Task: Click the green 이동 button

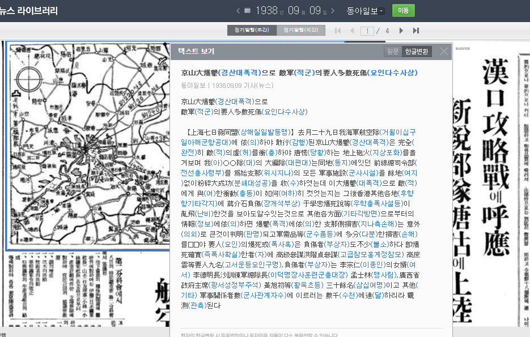Action: 403,10
